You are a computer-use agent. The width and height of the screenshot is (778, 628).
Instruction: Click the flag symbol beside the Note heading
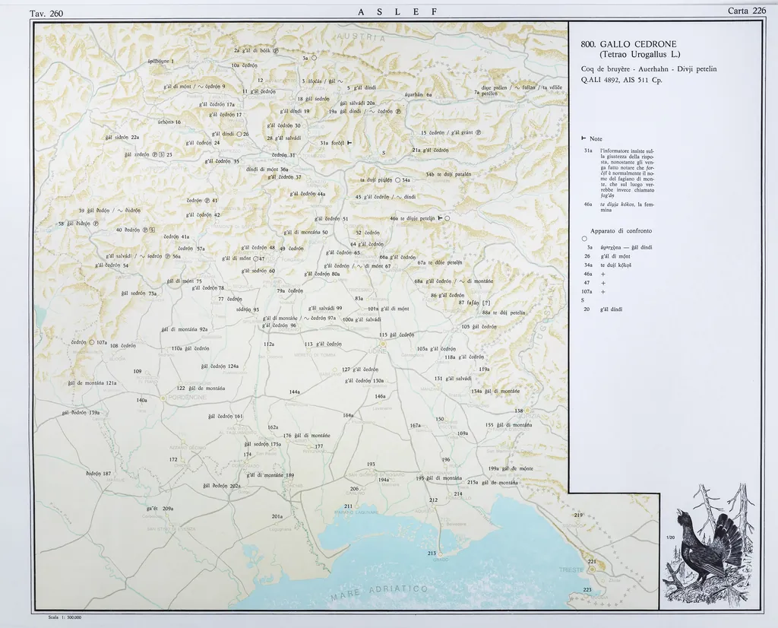point(583,138)
